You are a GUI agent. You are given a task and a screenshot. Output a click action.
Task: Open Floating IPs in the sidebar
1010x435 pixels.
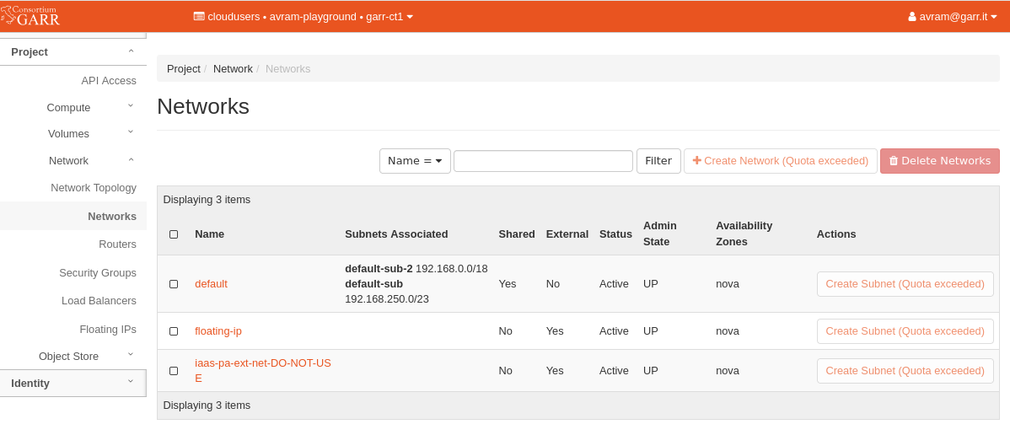tap(108, 330)
